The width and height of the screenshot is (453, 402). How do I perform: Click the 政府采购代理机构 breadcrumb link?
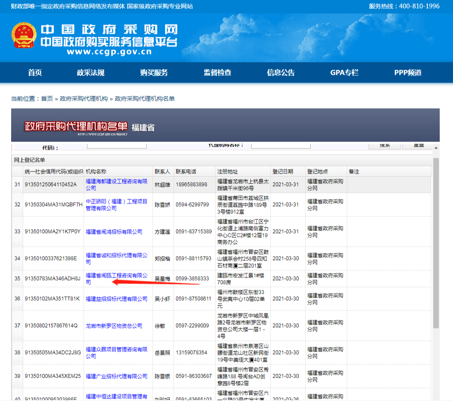[84, 99]
